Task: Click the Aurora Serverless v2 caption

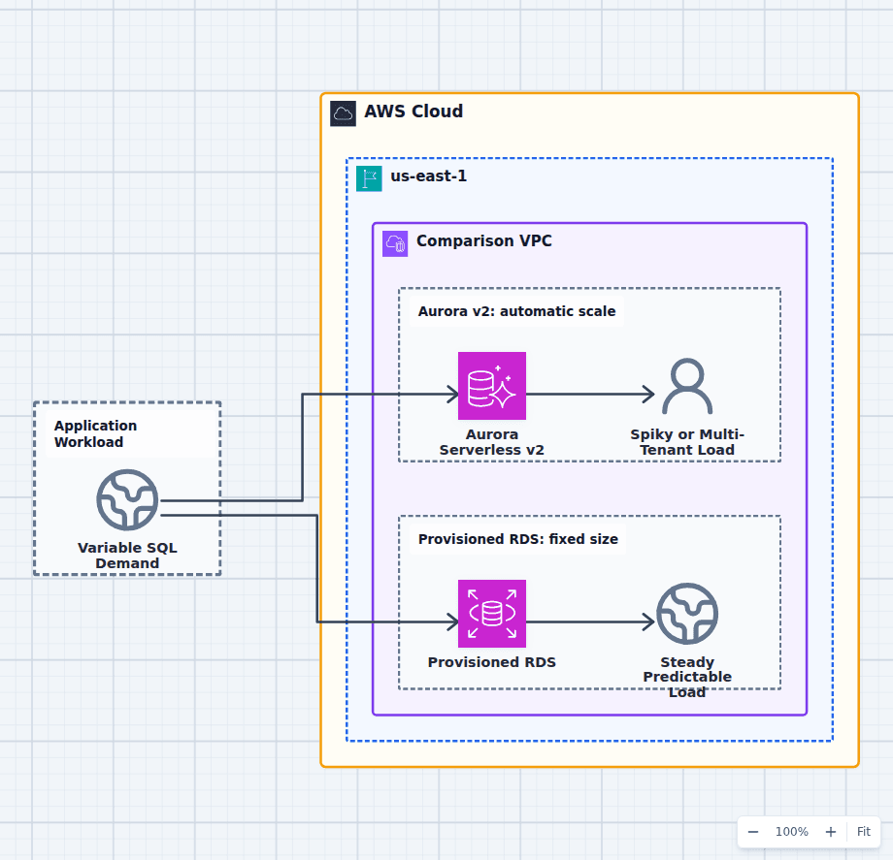Action: tap(492, 442)
